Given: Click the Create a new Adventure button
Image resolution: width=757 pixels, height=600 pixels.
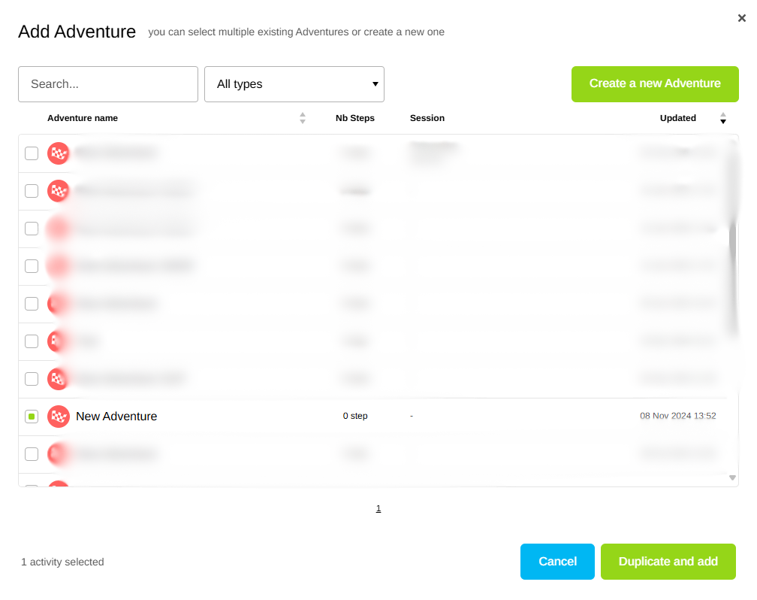Looking at the screenshot, I should (x=655, y=83).
